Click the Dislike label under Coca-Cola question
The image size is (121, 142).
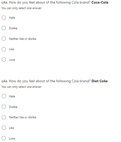click(x=13, y=28)
